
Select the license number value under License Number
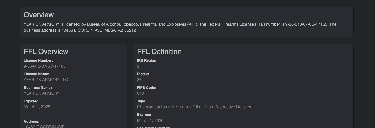click(x=45, y=66)
